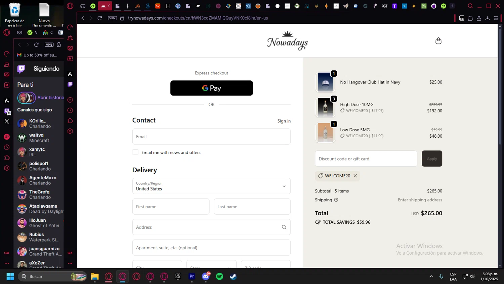Remove the WELCOME20 discount code tag
The width and height of the screenshot is (504, 284).
[x=355, y=176]
